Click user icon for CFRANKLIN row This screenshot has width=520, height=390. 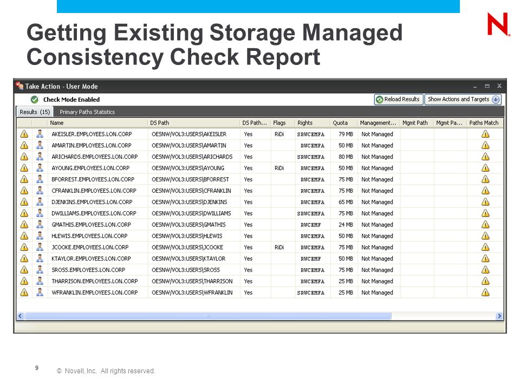point(40,191)
